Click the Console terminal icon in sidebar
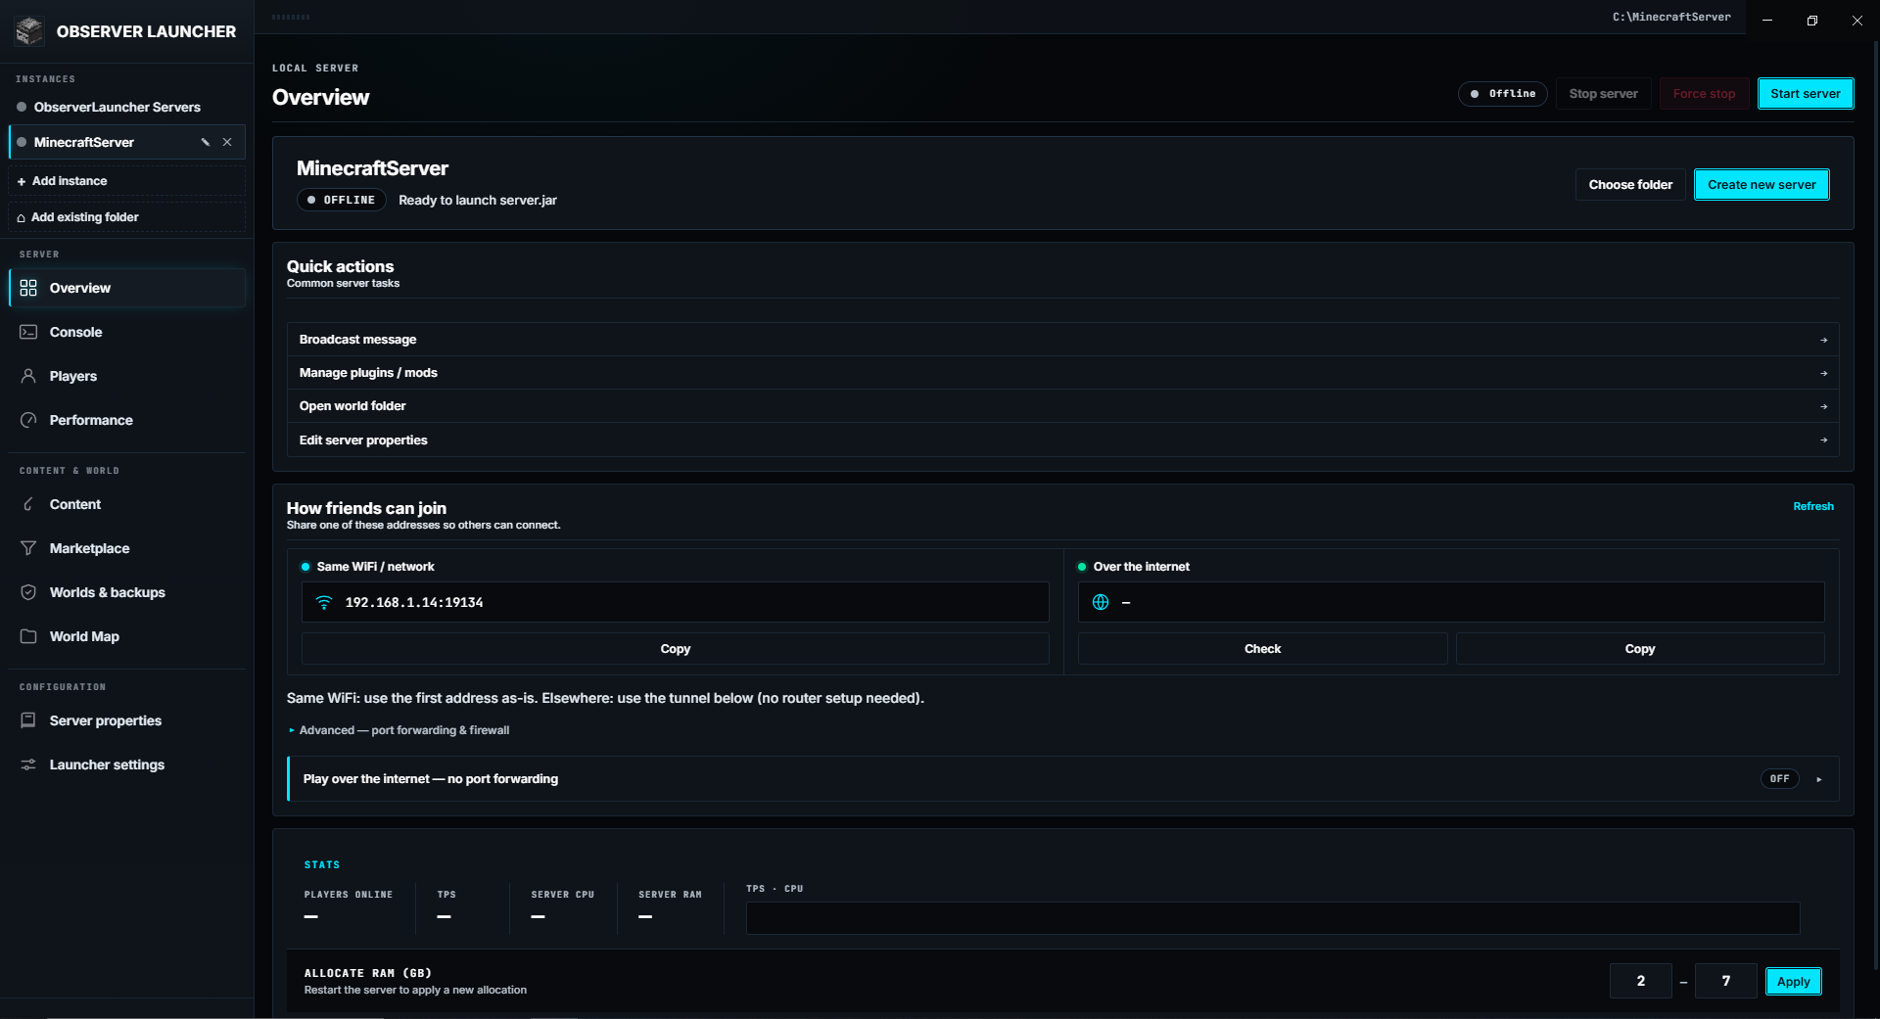Viewport: 1880px width, 1019px height. [28, 332]
